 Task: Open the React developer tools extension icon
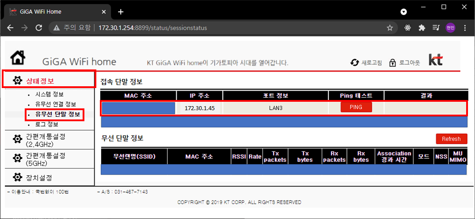click(x=407, y=28)
